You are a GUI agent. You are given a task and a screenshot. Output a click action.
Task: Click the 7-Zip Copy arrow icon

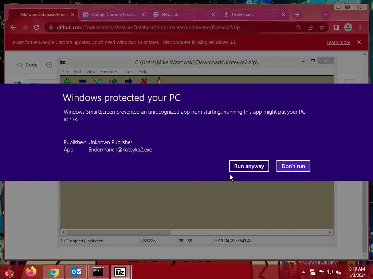(113, 81)
